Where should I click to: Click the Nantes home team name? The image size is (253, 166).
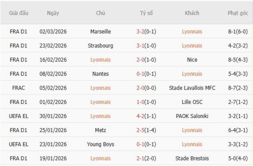tap(100, 74)
